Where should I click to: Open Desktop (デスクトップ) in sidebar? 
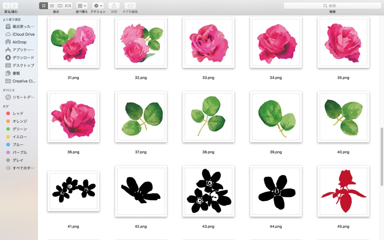pos(19,65)
